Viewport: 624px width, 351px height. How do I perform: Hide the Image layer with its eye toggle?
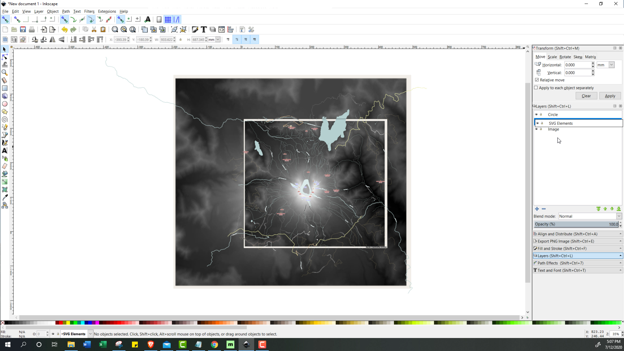click(x=536, y=129)
